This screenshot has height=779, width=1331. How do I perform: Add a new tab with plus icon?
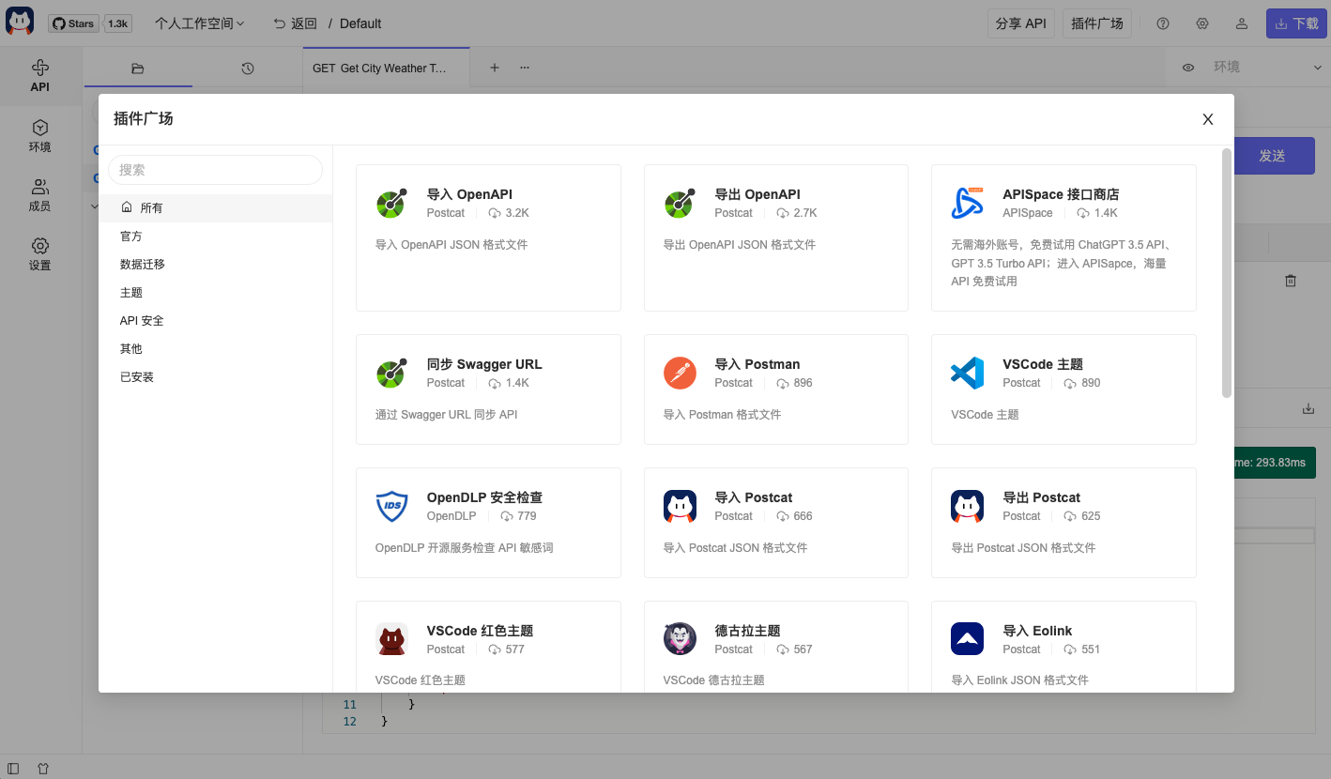[495, 68]
